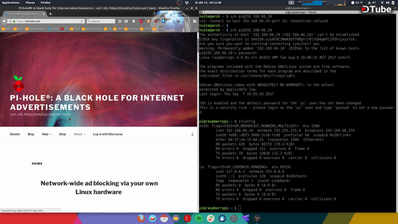The image size is (398, 224).
Task: Open the Spotify icon in the dock
Action: click(x=199, y=218)
